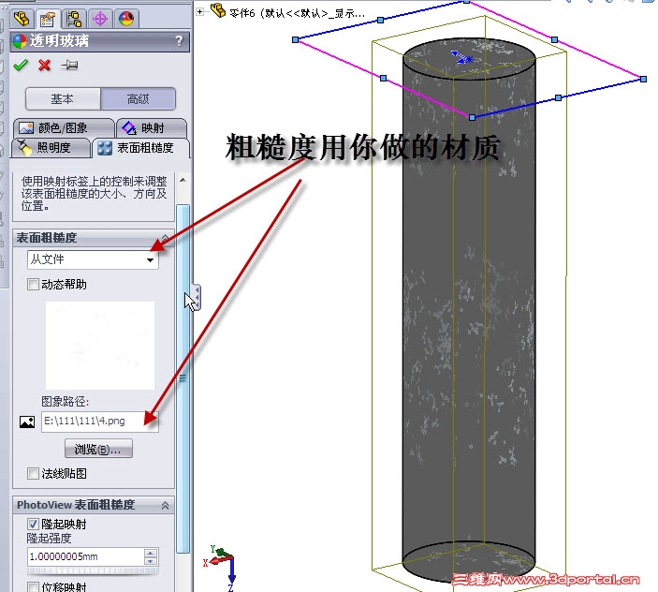Screen dimensions: 658x592
Task: Toggle the 隆起映射 checkbox
Action: [33, 525]
